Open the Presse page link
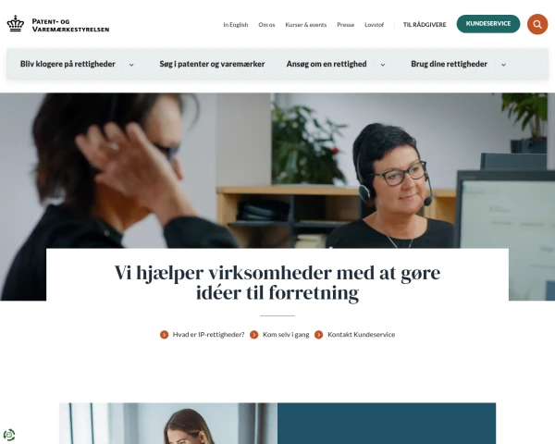The width and height of the screenshot is (555, 444). [x=345, y=25]
